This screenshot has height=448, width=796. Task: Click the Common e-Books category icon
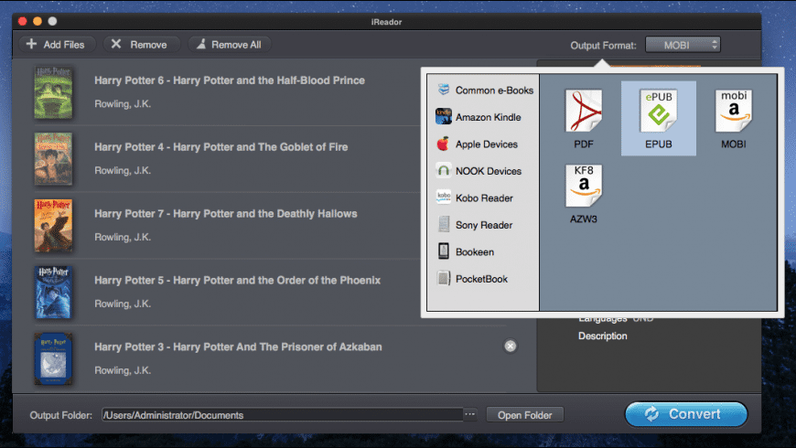click(x=443, y=90)
